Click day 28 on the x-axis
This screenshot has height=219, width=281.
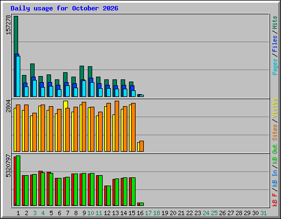coord(239,213)
